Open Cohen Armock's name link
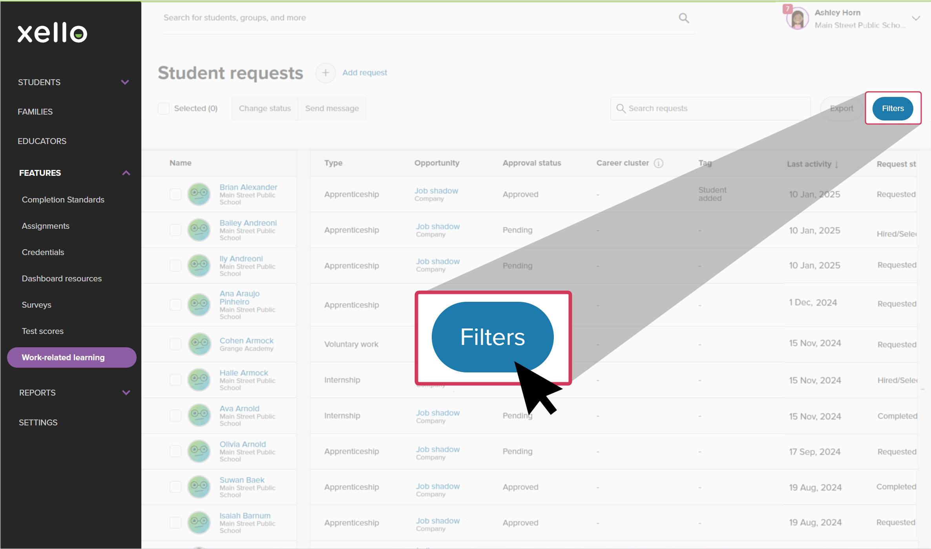The image size is (931, 549). pyautogui.click(x=246, y=341)
